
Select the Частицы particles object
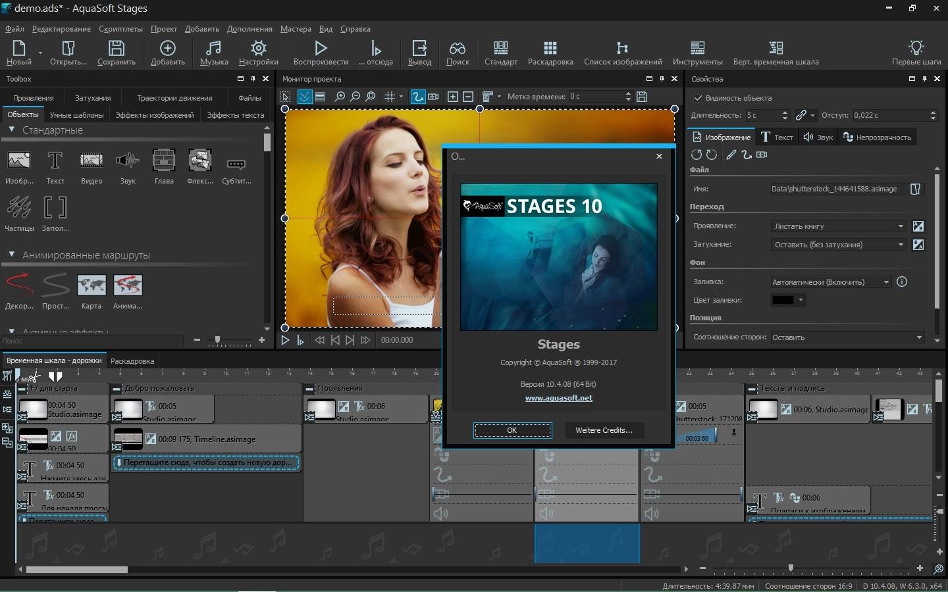pyautogui.click(x=19, y=214)
